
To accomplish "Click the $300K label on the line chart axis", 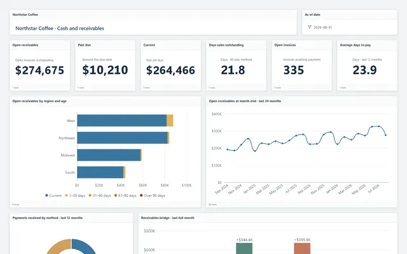I will (x=216, y=131).
